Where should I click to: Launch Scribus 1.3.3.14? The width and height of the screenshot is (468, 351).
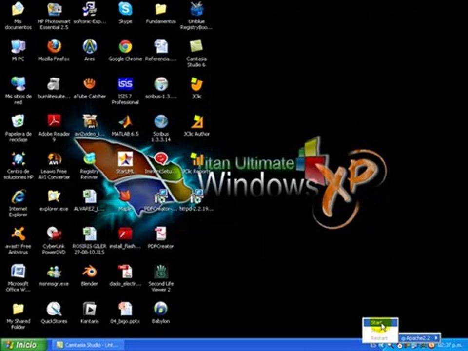click(x=161, y=128)
